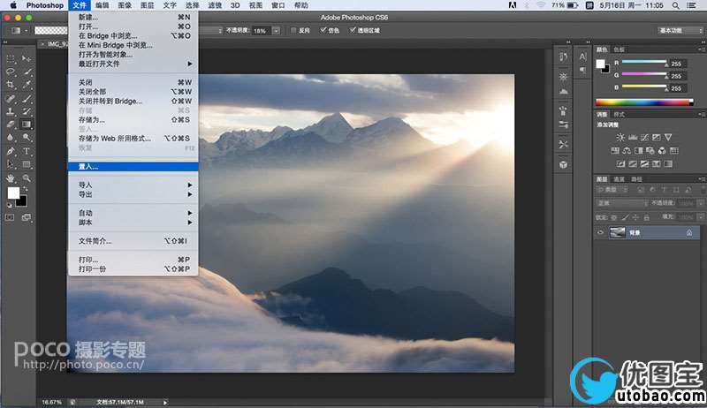Select the History Brush tool
The width and height of the screenshot is (707, 408).
coord(27,111)
